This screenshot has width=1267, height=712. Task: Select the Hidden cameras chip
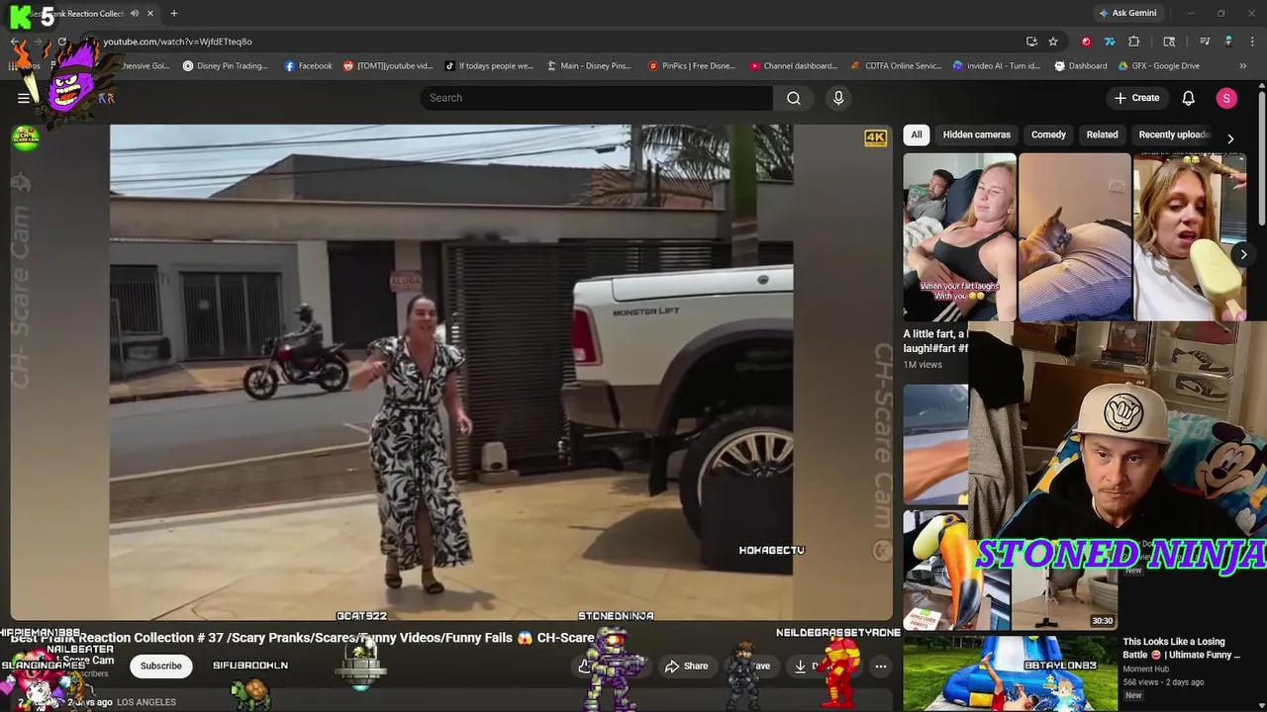click(x=976, y=134)
